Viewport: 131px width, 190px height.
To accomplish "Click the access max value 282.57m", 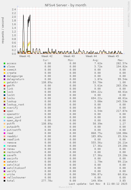I will (122, 63).
